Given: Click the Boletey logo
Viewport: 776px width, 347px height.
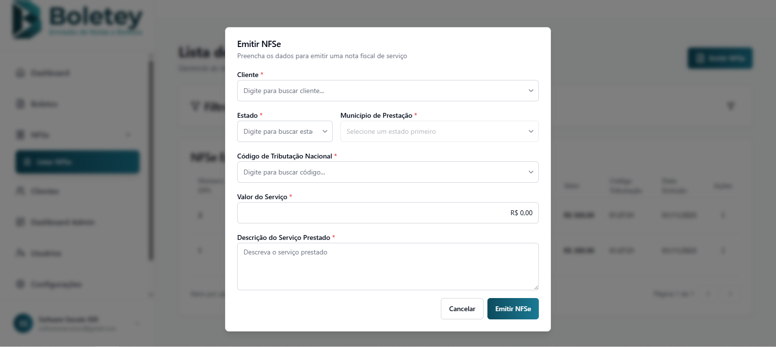Looking at the screenshot, I should 78,20.
